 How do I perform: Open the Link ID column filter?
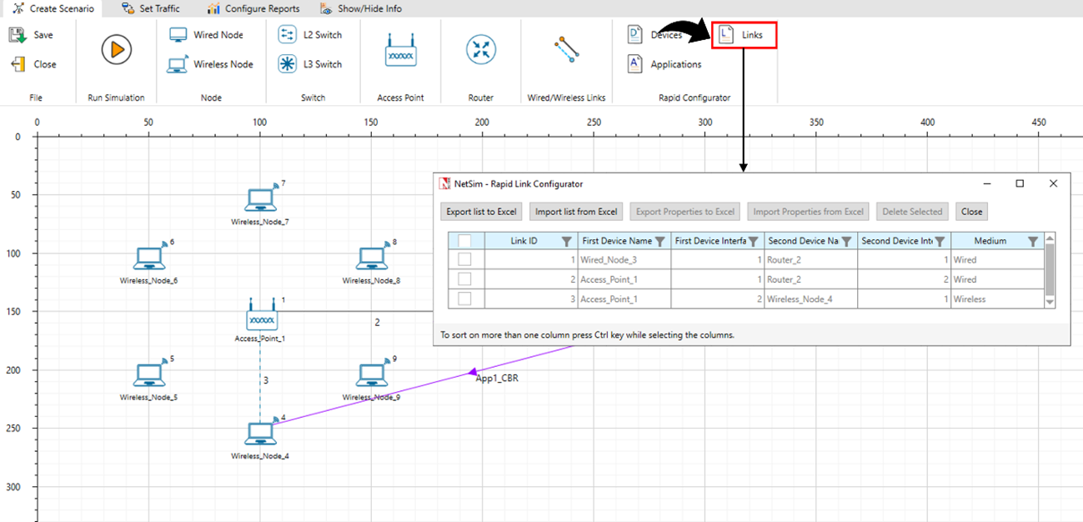pos(566,241)
